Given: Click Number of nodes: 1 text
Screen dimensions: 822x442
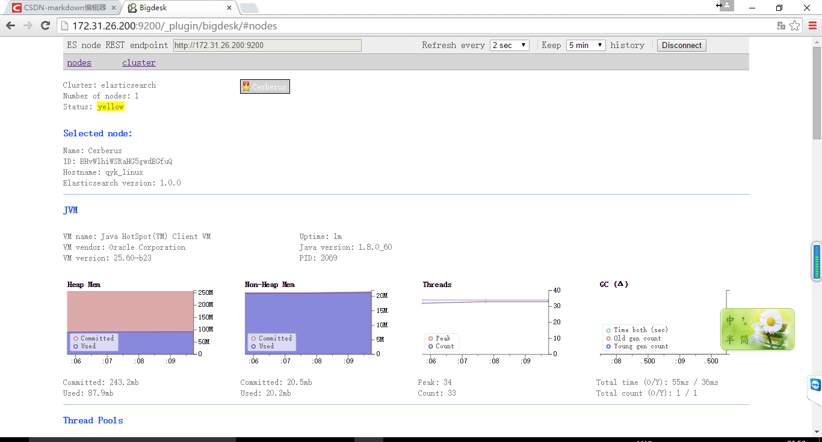Looking at the screenshot, I should (101, 96).
